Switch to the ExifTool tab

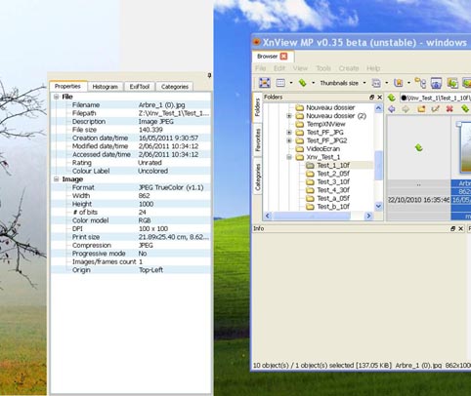[x=140, y=87]
